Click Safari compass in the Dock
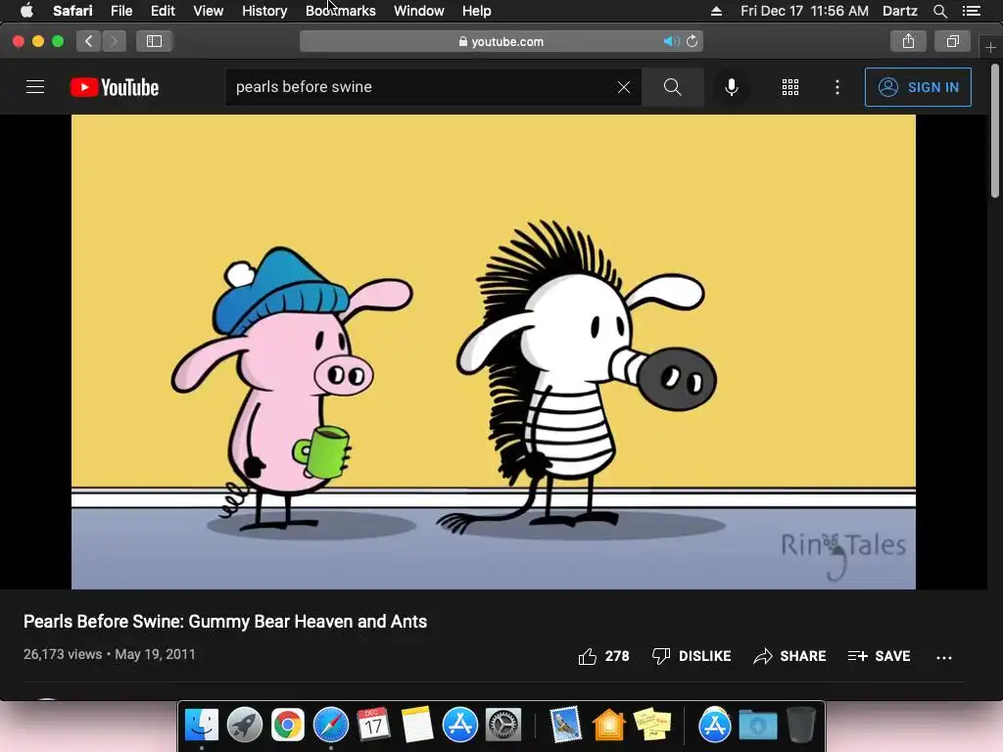 [331, 726]
